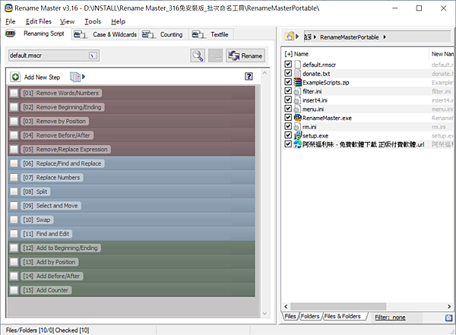Enable step 03 Remove by Position checkbox
This screenshot has width=456, height=335.
14,122
